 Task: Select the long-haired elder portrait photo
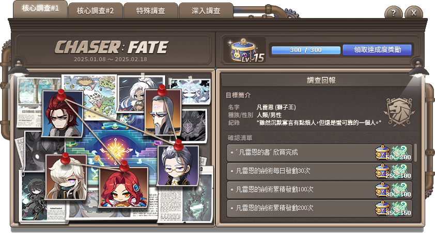click(163, 112)
